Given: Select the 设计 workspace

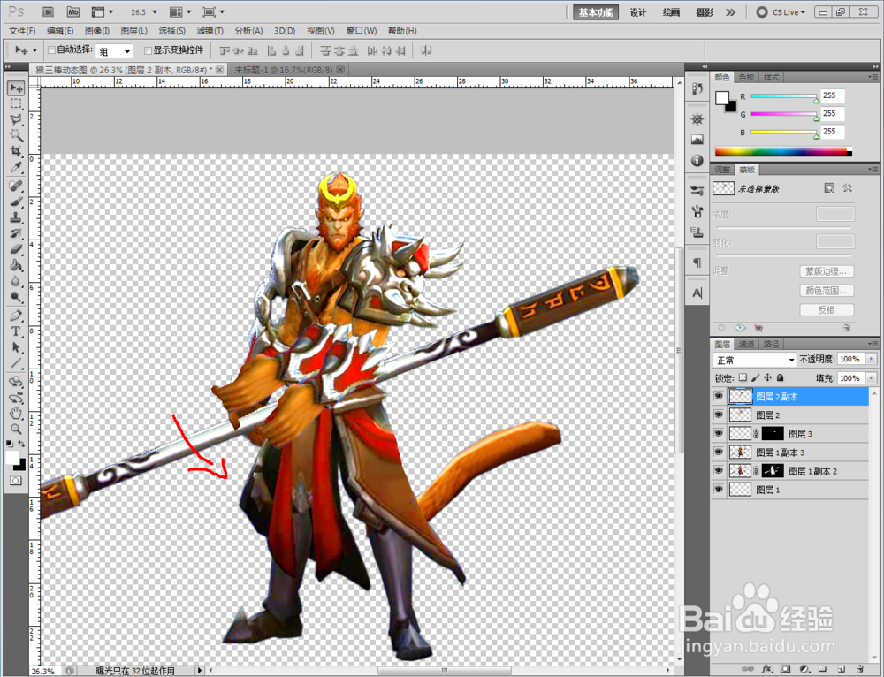Looking at the screenshot, I should click(x=638, y=12).
